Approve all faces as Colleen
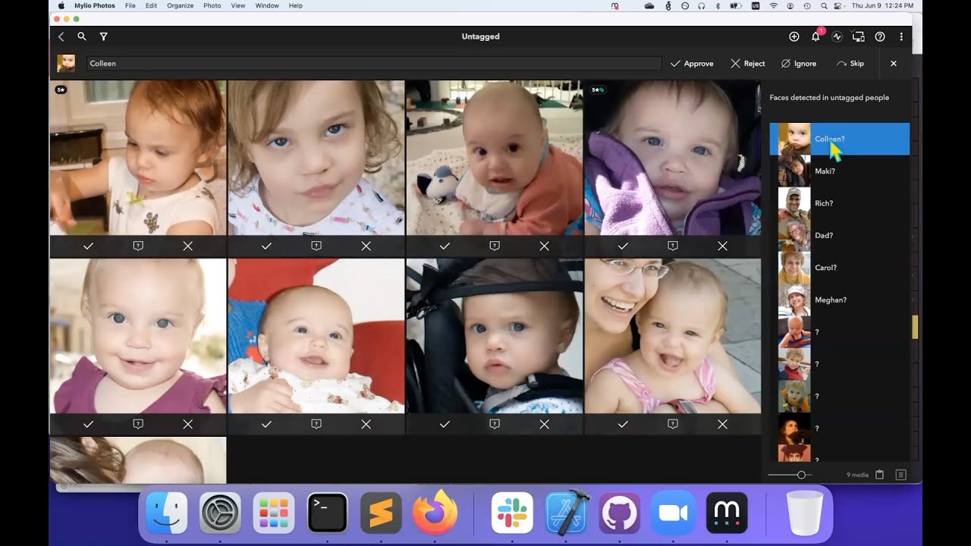Screen dimensions: 971x546 [x=692, y=64]
